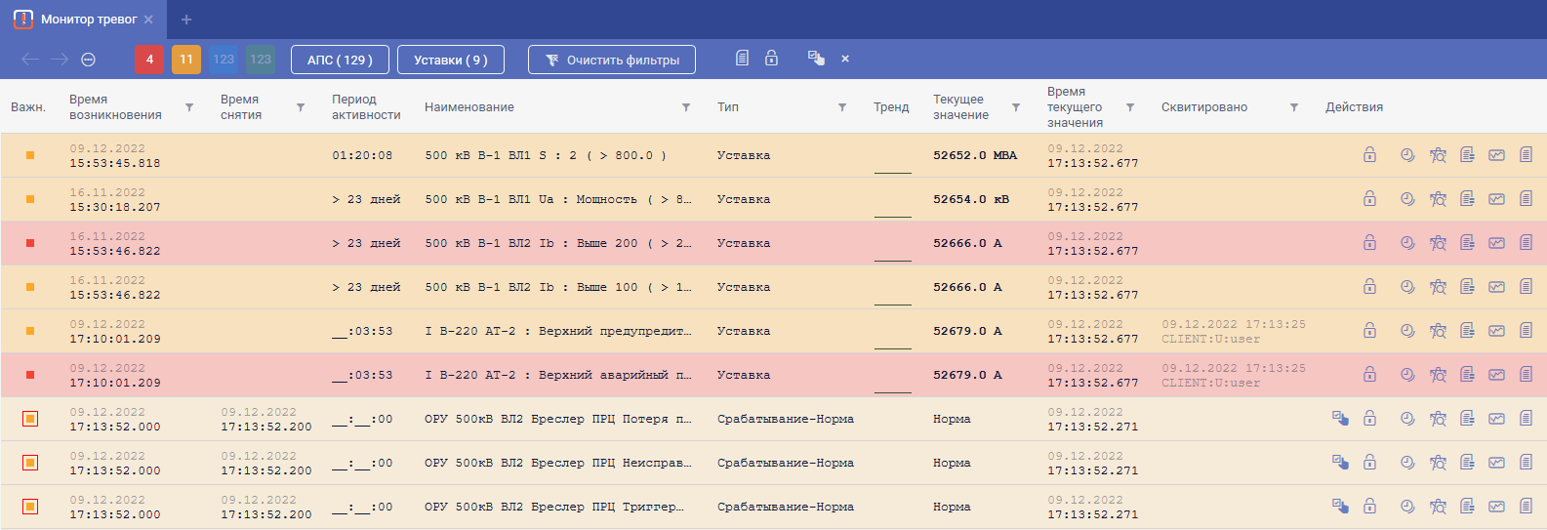Open the Тип column filter
The width and height of the screenshot is (1547, 530).
841,107
